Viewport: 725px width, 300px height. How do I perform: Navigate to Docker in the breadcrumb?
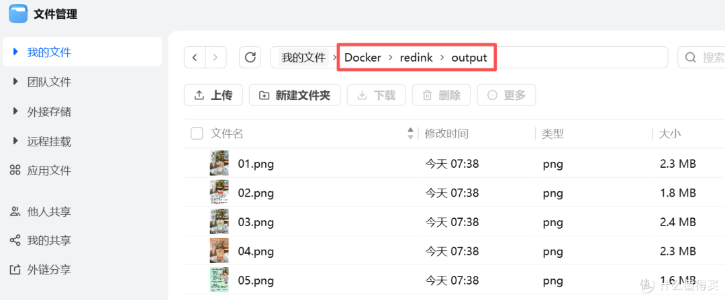[363, 58]
